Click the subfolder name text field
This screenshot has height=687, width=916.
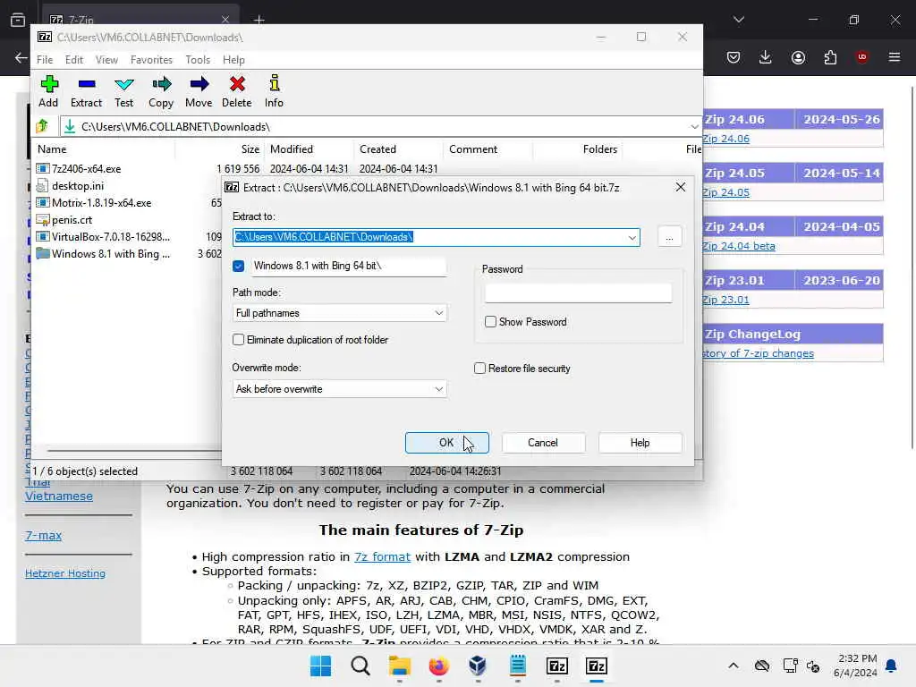click(350, 266)
